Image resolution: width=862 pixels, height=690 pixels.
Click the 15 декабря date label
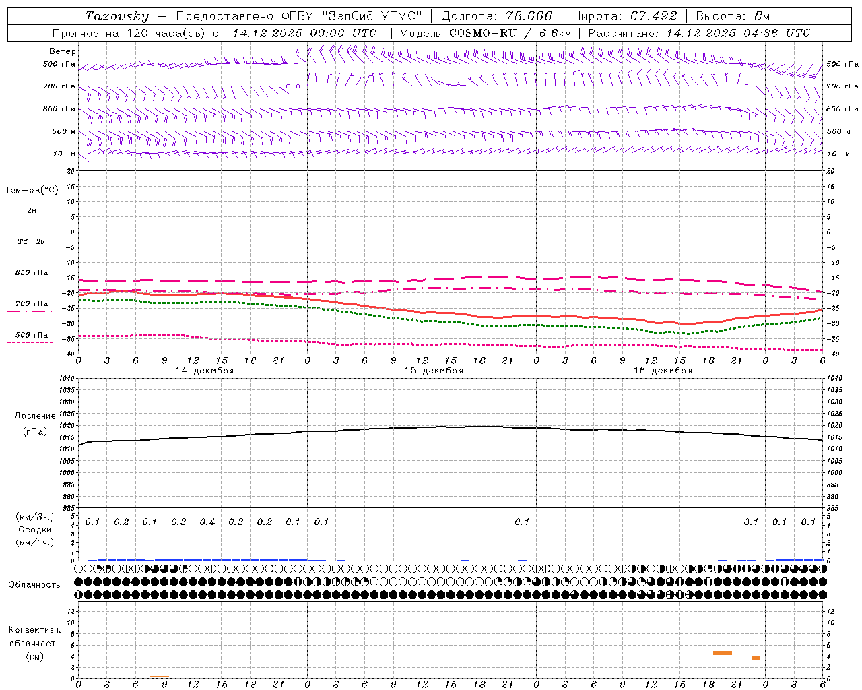click(x=434, y=371)
